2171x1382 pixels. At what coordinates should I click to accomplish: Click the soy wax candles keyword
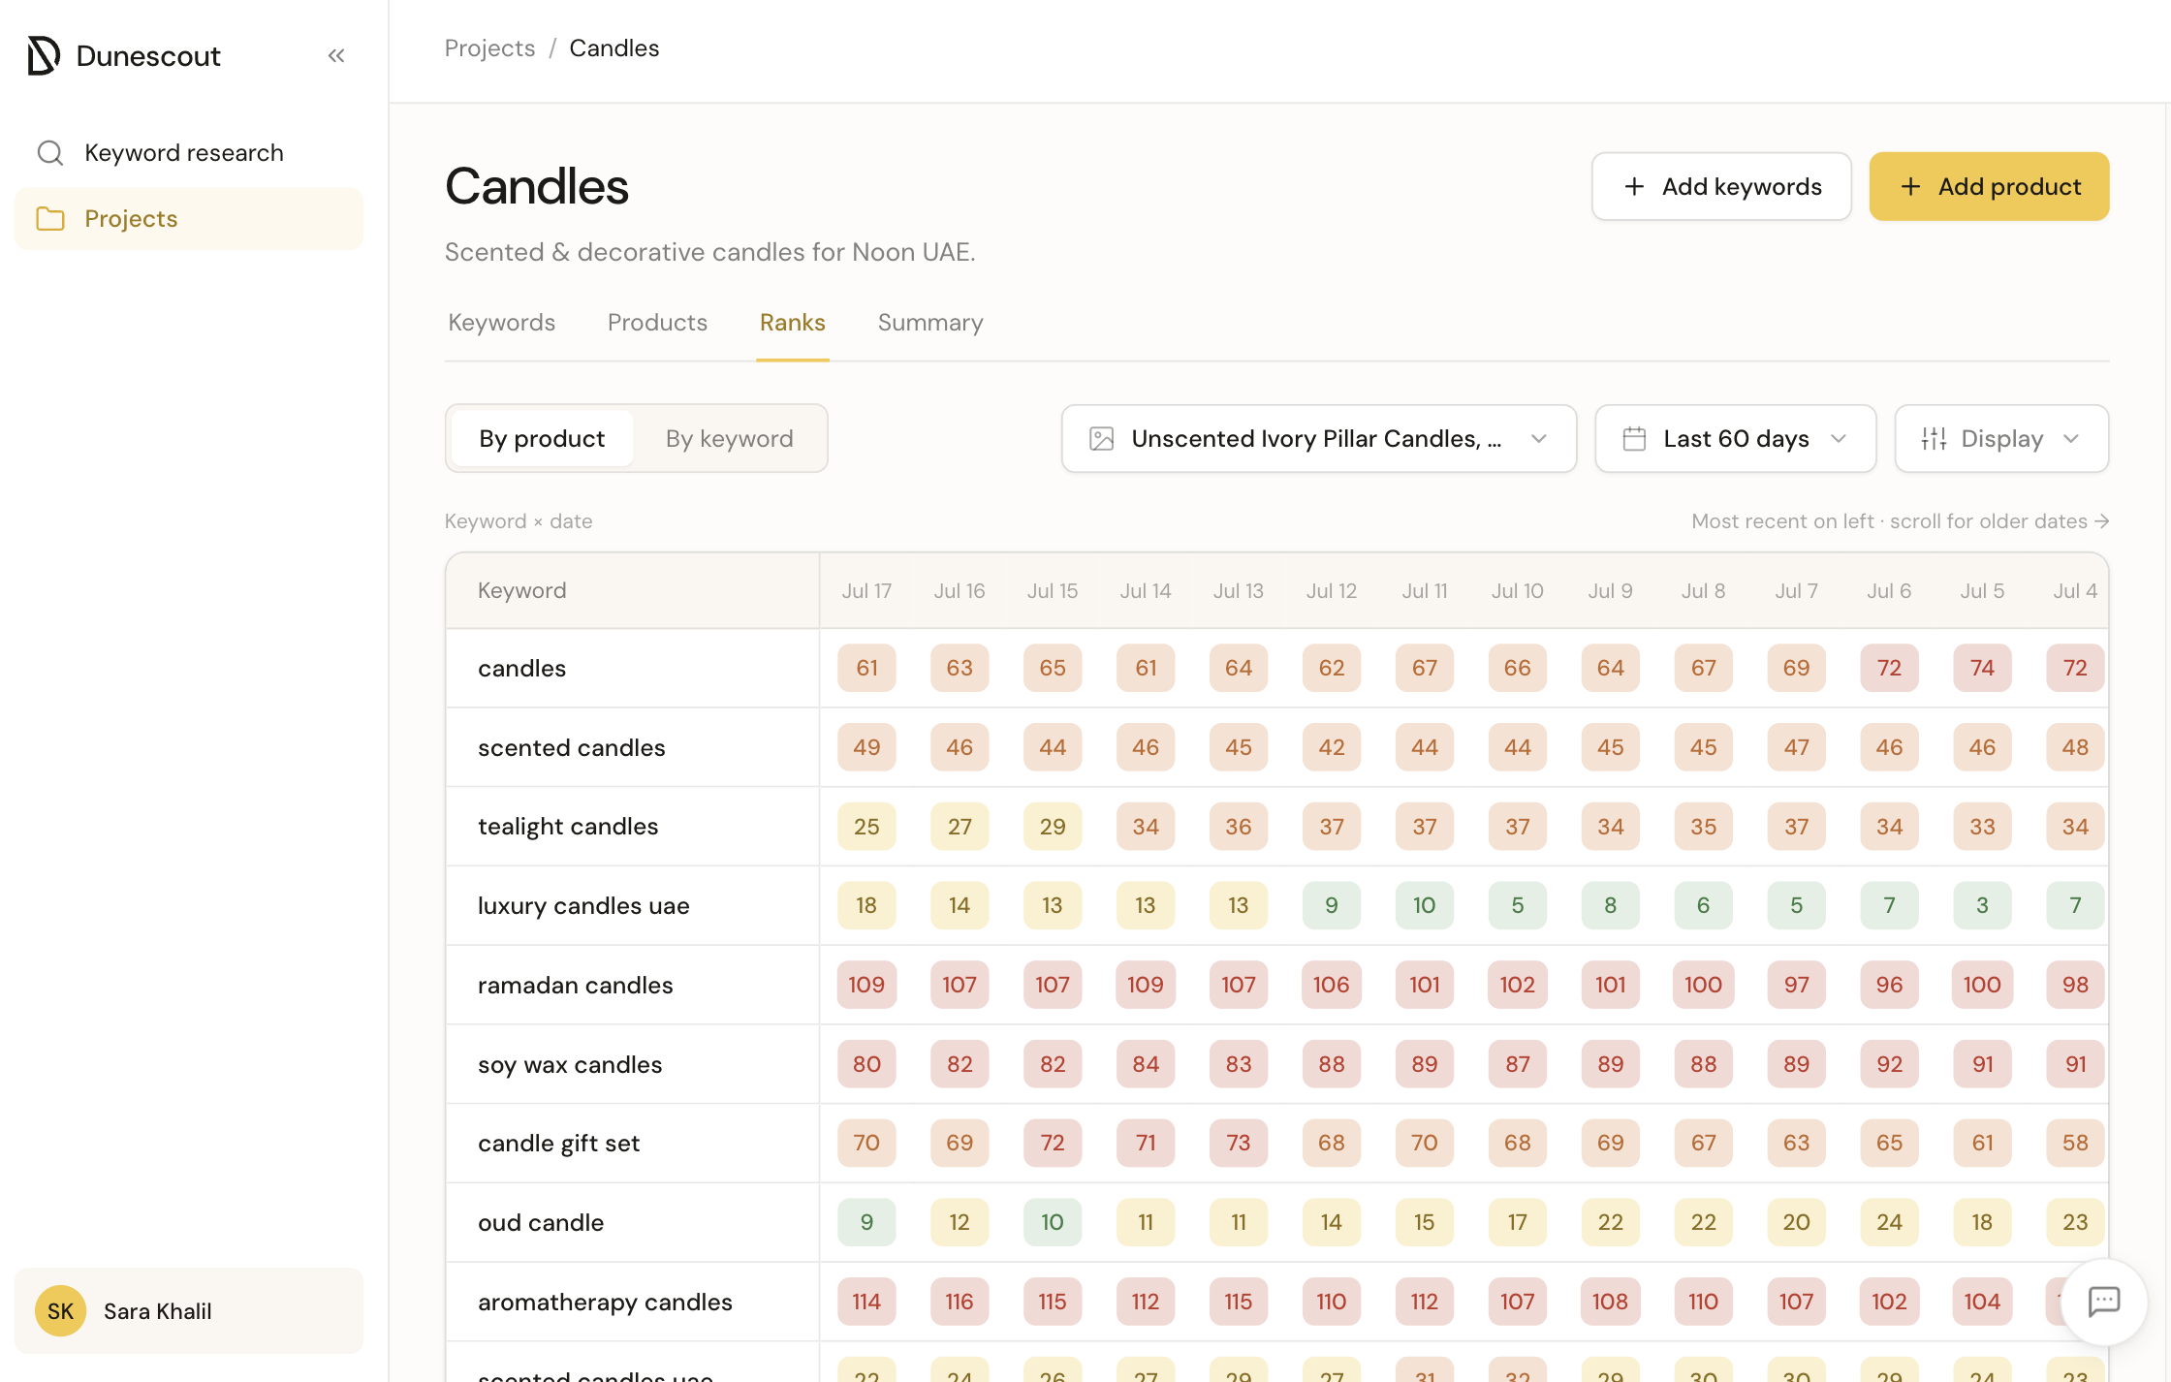click(x=570, y=1065)
